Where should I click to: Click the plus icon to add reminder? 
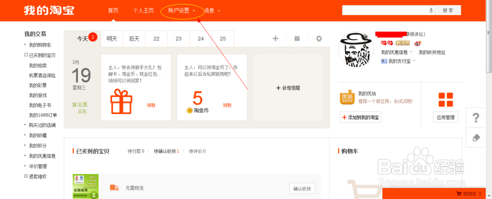276,38
